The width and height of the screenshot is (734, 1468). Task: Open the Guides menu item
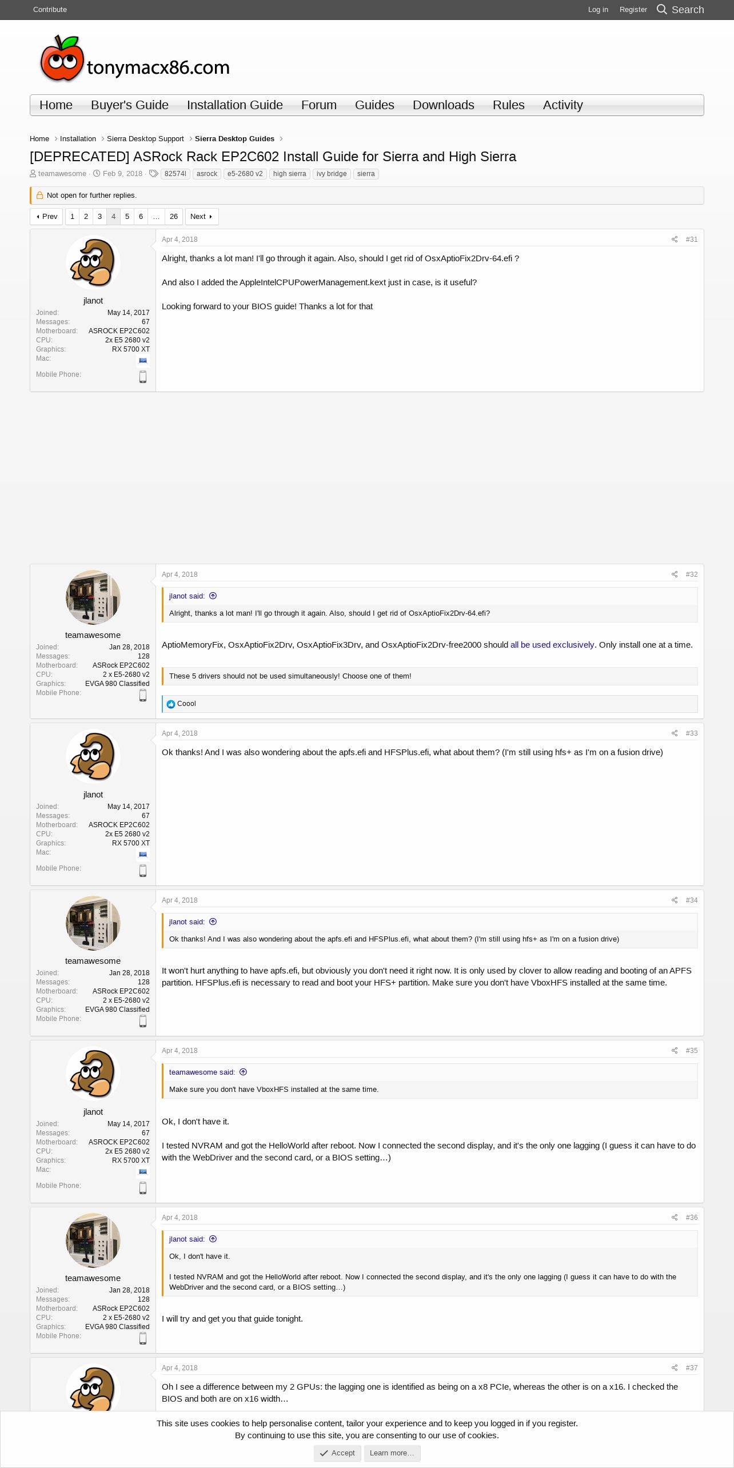[374, 105]
